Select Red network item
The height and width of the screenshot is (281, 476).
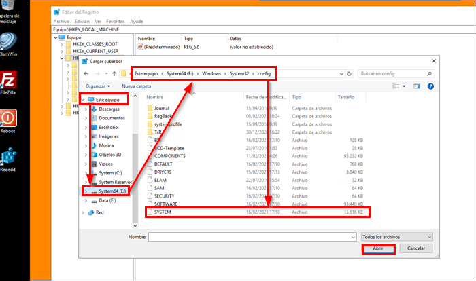[x=99, y=212]
